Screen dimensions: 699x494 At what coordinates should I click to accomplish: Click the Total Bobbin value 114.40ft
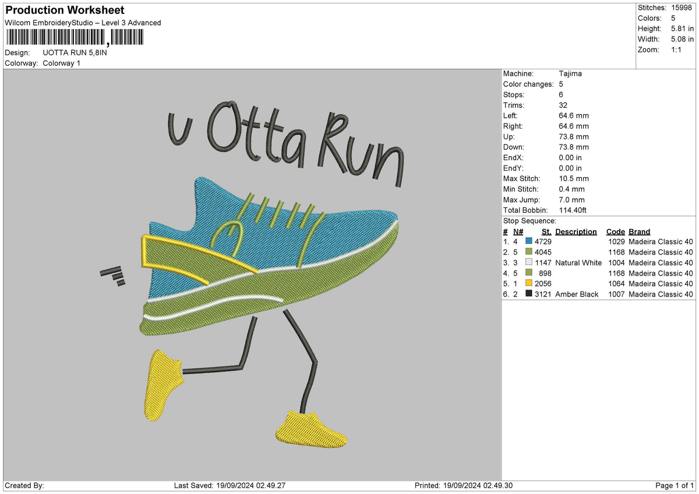pos(573,210)
